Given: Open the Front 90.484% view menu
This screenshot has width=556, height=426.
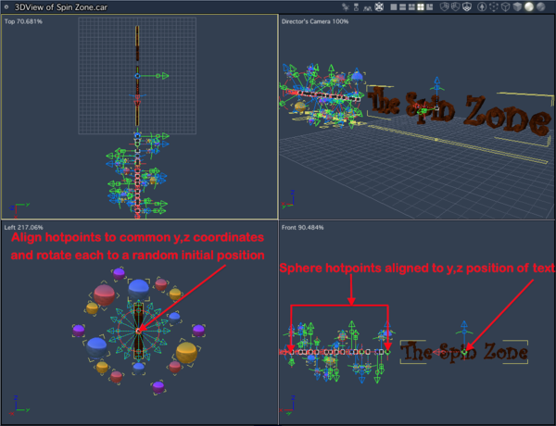Looking at the screenshot, I should [x=302, y=228].
